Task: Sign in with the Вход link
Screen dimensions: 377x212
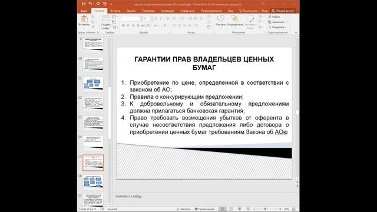Action: 264,11
